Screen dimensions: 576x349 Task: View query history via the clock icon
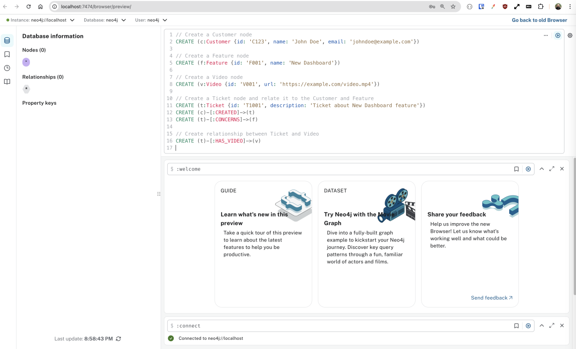click(x=6, y=67)
